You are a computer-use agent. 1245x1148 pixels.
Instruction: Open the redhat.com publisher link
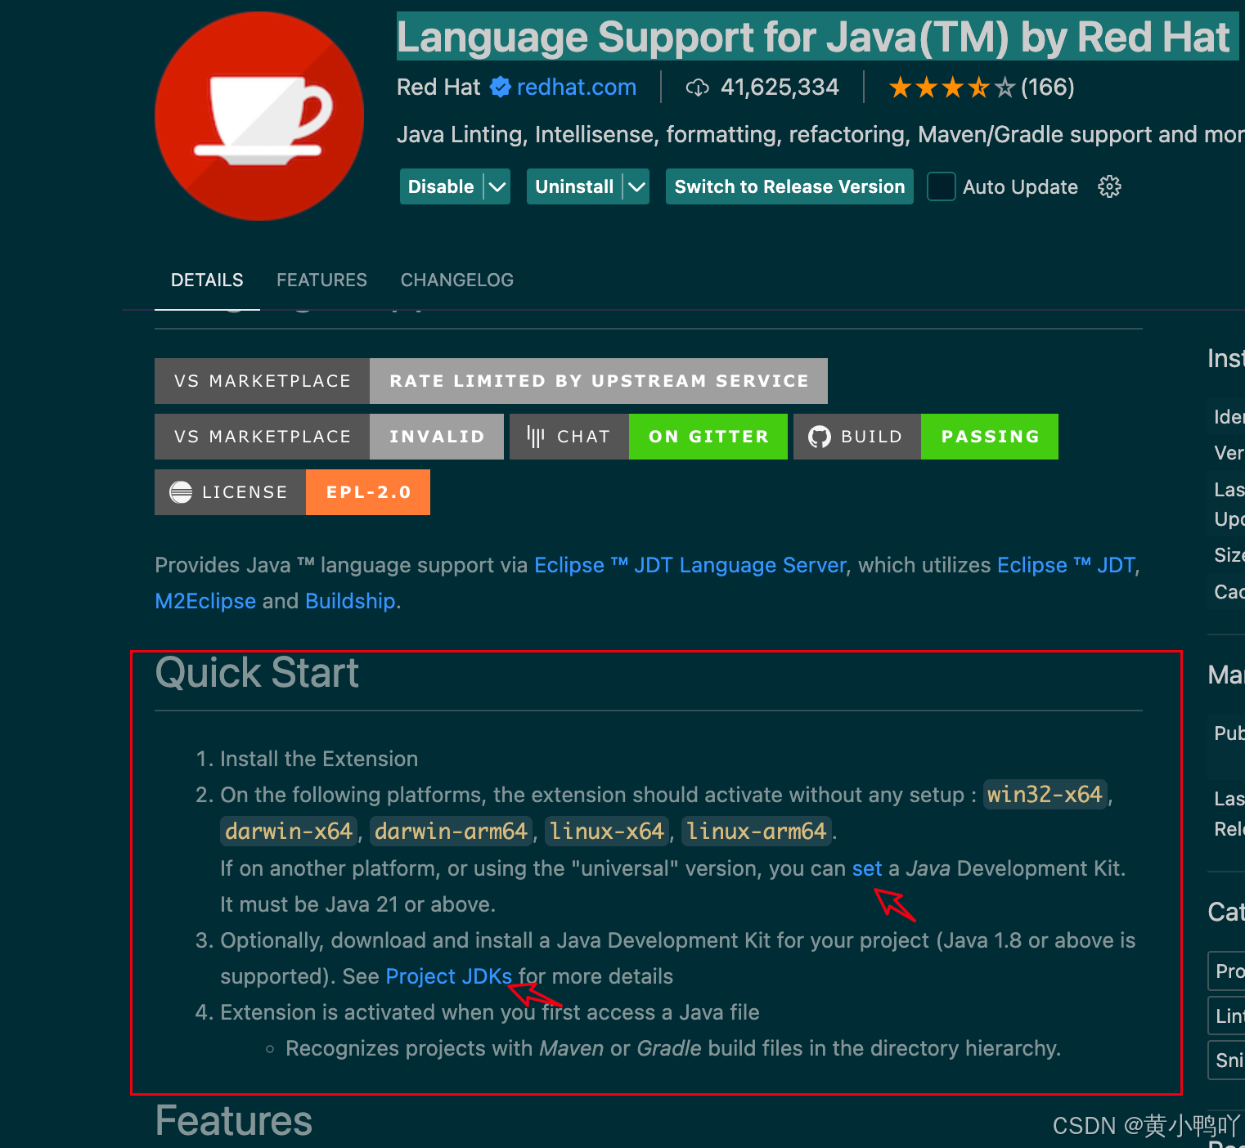pyautogui.click(x=576, y=87)
